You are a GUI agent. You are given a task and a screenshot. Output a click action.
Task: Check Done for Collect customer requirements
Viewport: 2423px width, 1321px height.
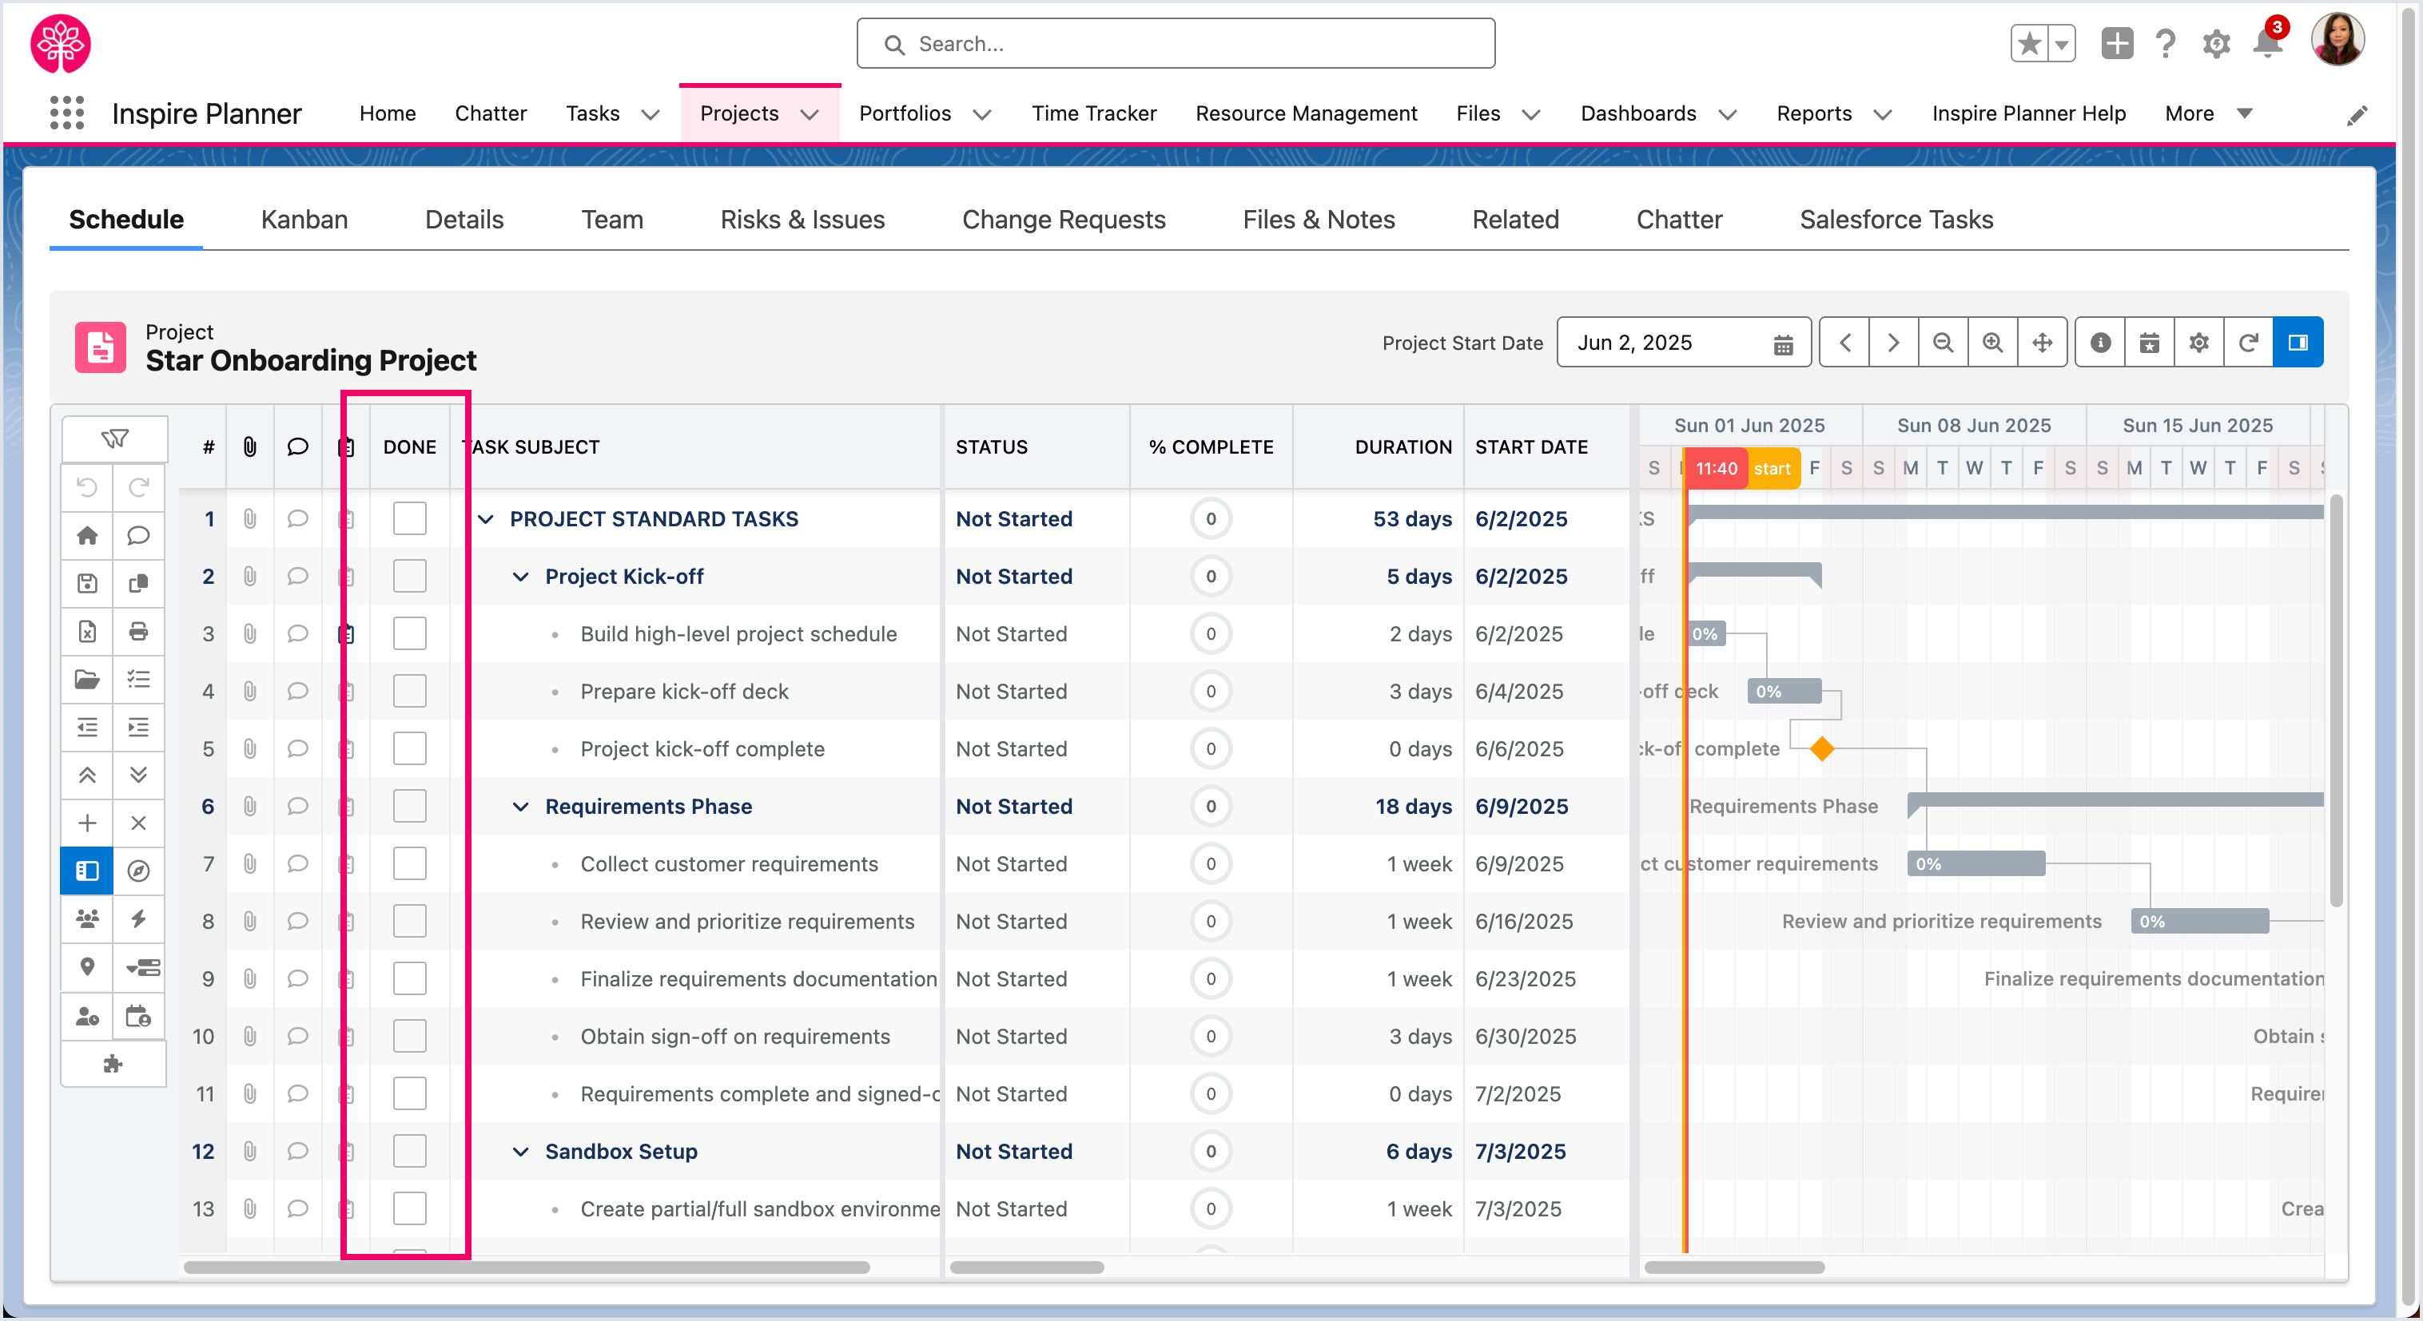pyautogui.click(x=409, y=863)
